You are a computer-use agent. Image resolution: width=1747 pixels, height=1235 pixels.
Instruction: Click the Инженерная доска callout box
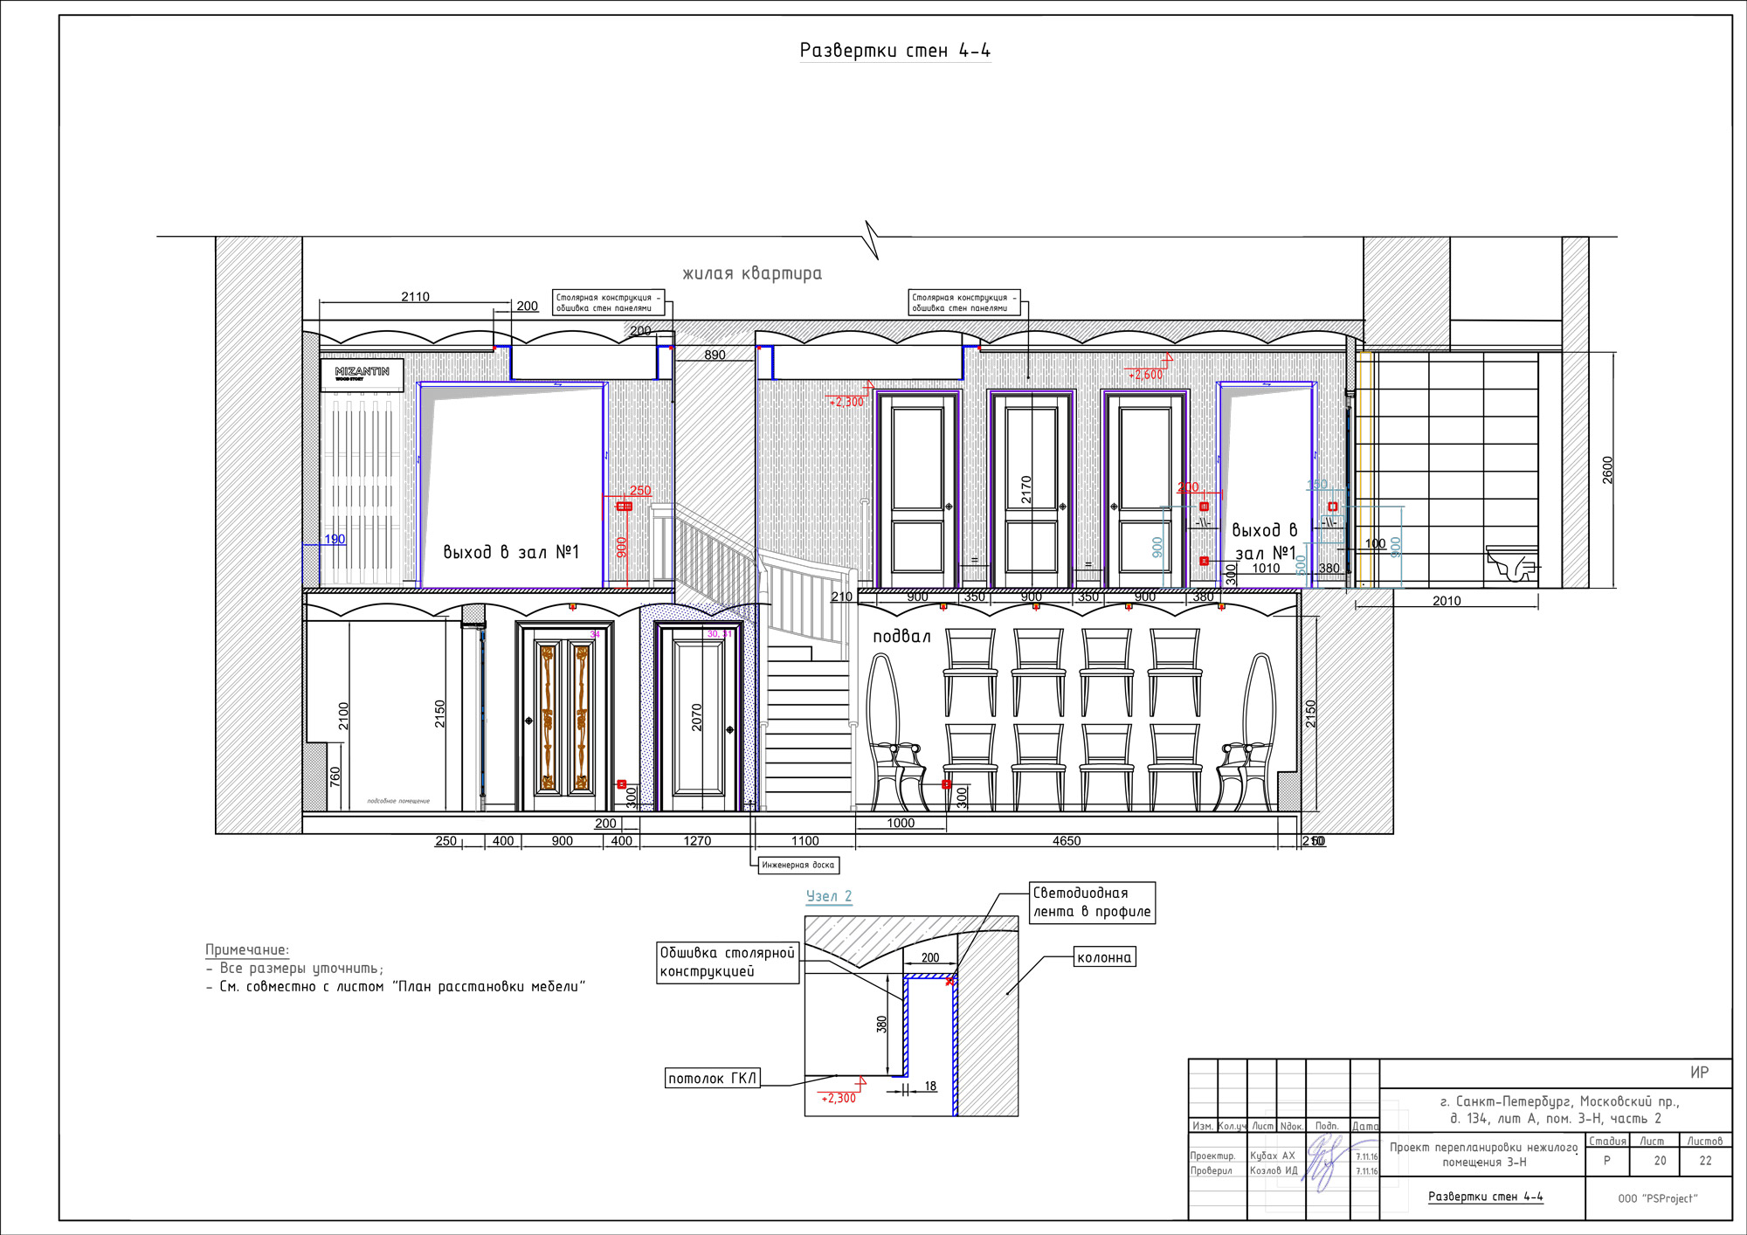point(798,865)
